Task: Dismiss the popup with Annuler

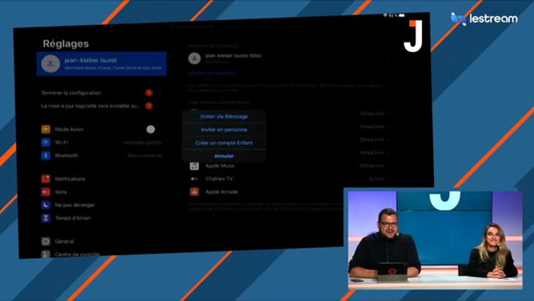Action: [x=224, y=156]
